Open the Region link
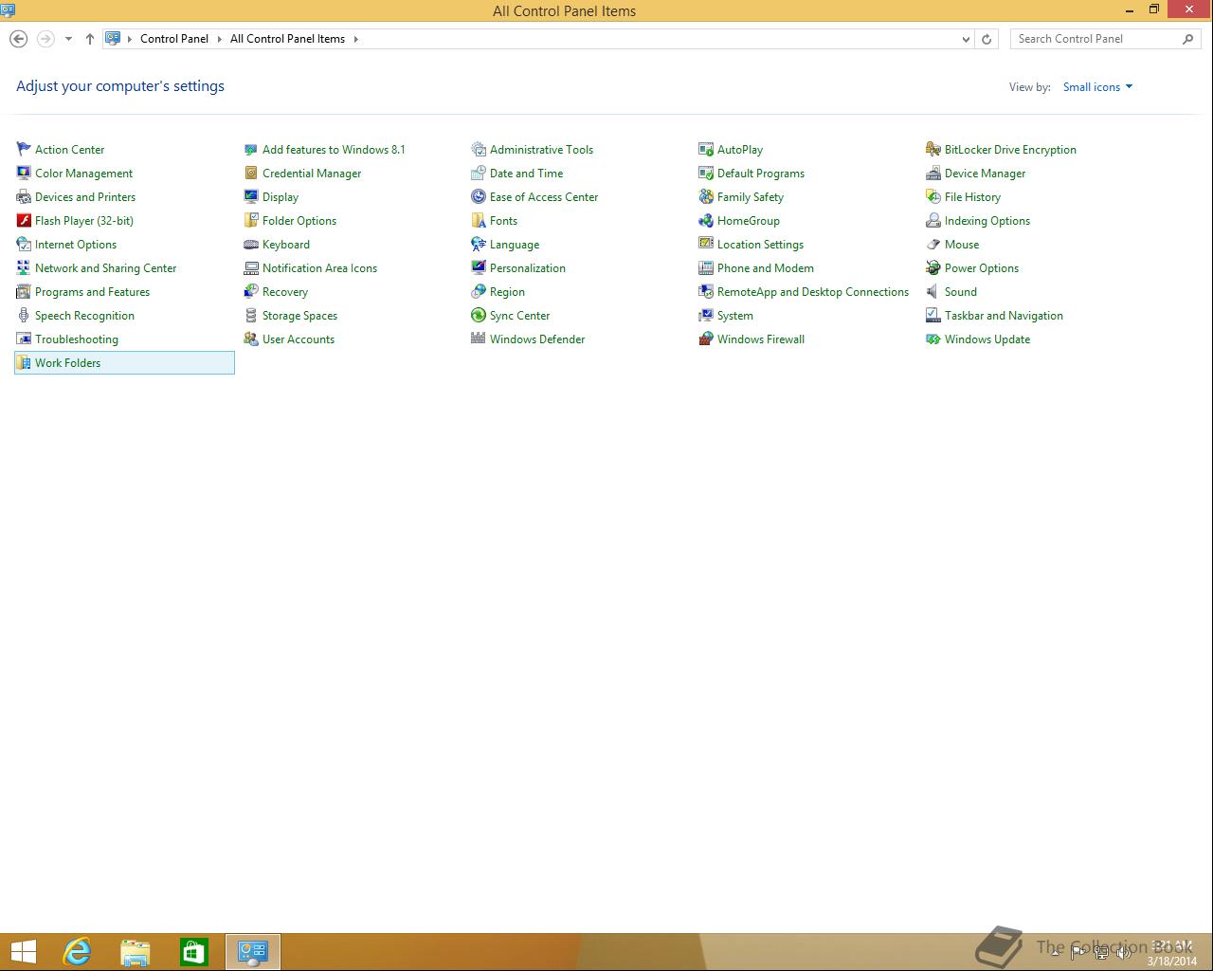This screenshot has height=971, width=1213. (x=507, y=292)
